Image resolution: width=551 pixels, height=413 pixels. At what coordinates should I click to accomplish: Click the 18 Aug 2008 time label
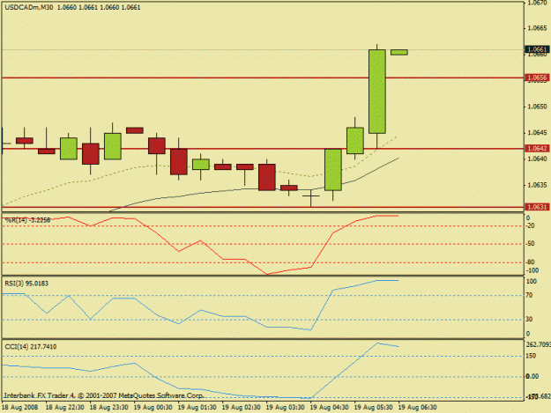19,408
